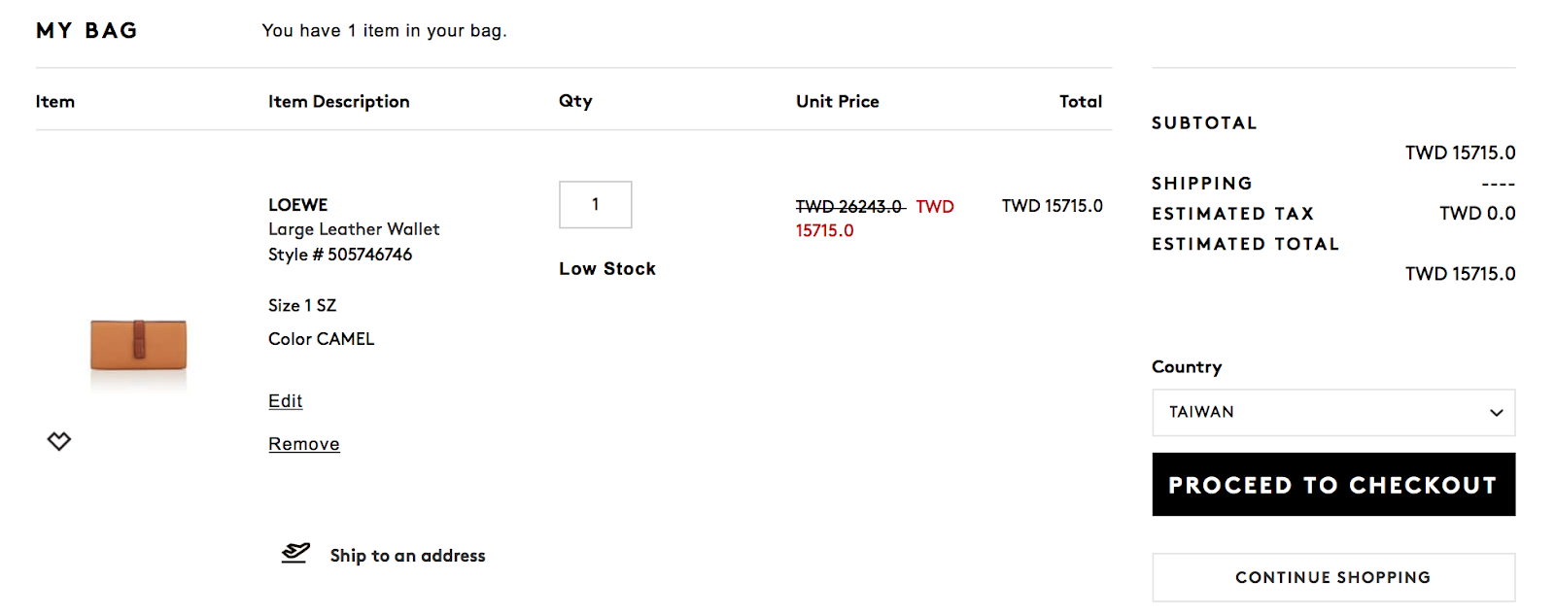
Task: Select the Ship to an address option
Action: pyautogui.click(x=407, y=556)
